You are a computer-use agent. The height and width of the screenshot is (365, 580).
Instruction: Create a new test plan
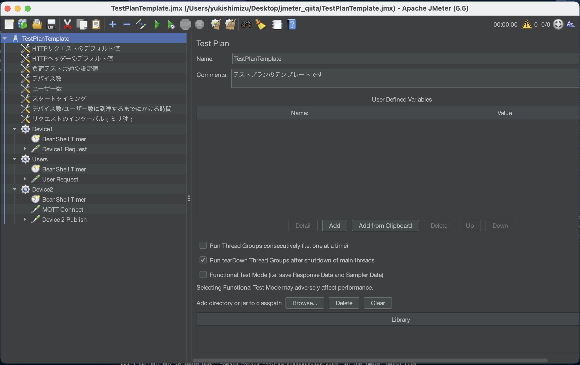(9, 24)
